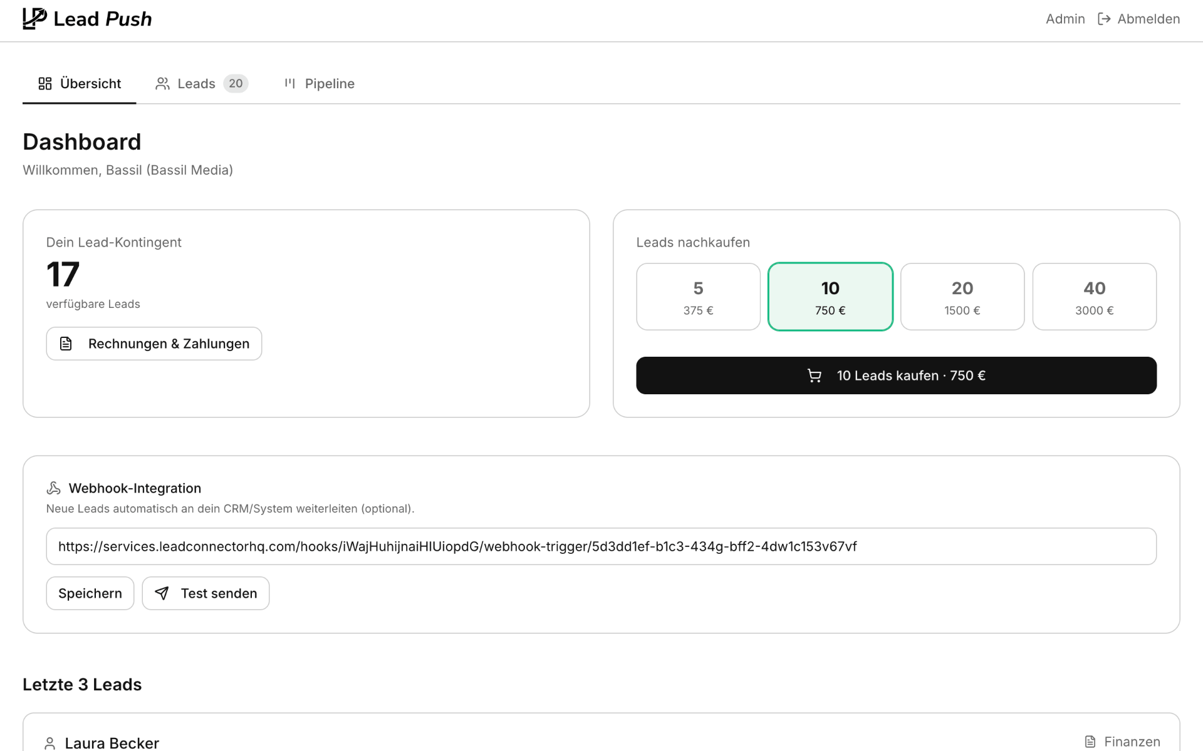Choose the 40 leads package for 3000 €
The image size is (1203, 751).
coord(1094,297)
